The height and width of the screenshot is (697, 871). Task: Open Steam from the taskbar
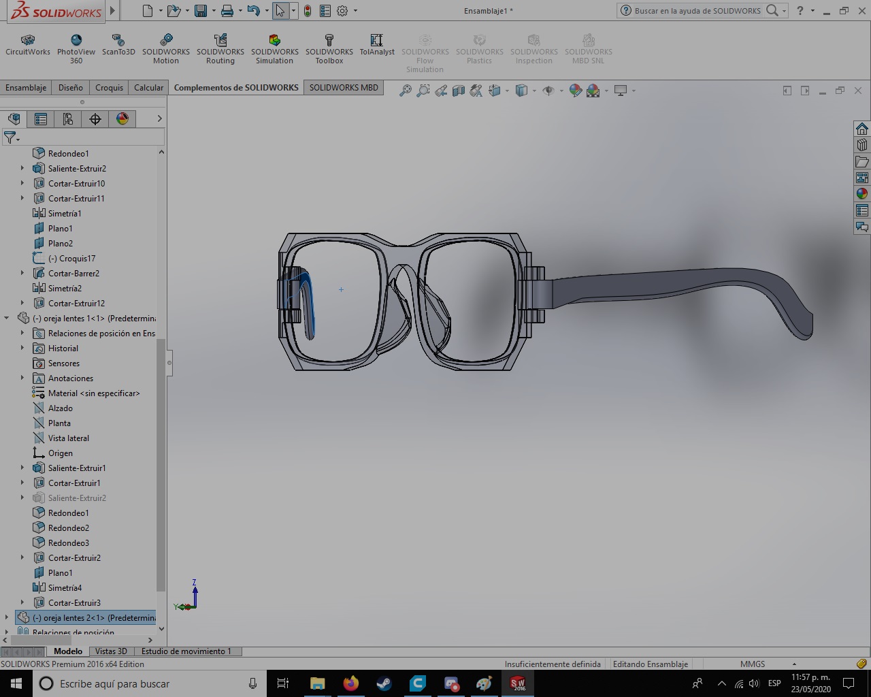click(384, 683)
